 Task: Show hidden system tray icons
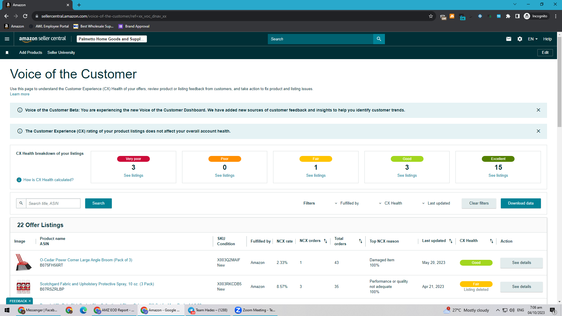498,310
